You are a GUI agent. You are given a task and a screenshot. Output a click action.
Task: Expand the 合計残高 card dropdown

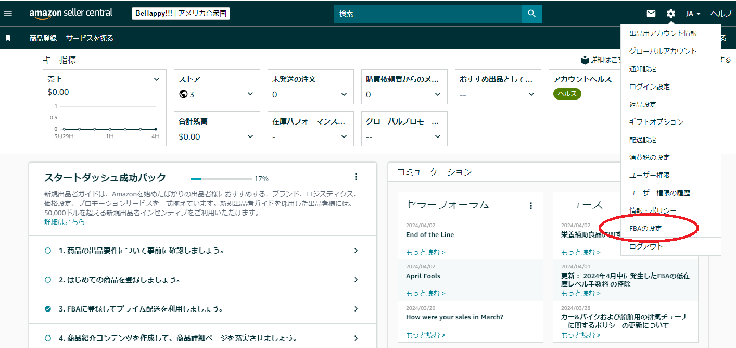[x=250, y=136]
